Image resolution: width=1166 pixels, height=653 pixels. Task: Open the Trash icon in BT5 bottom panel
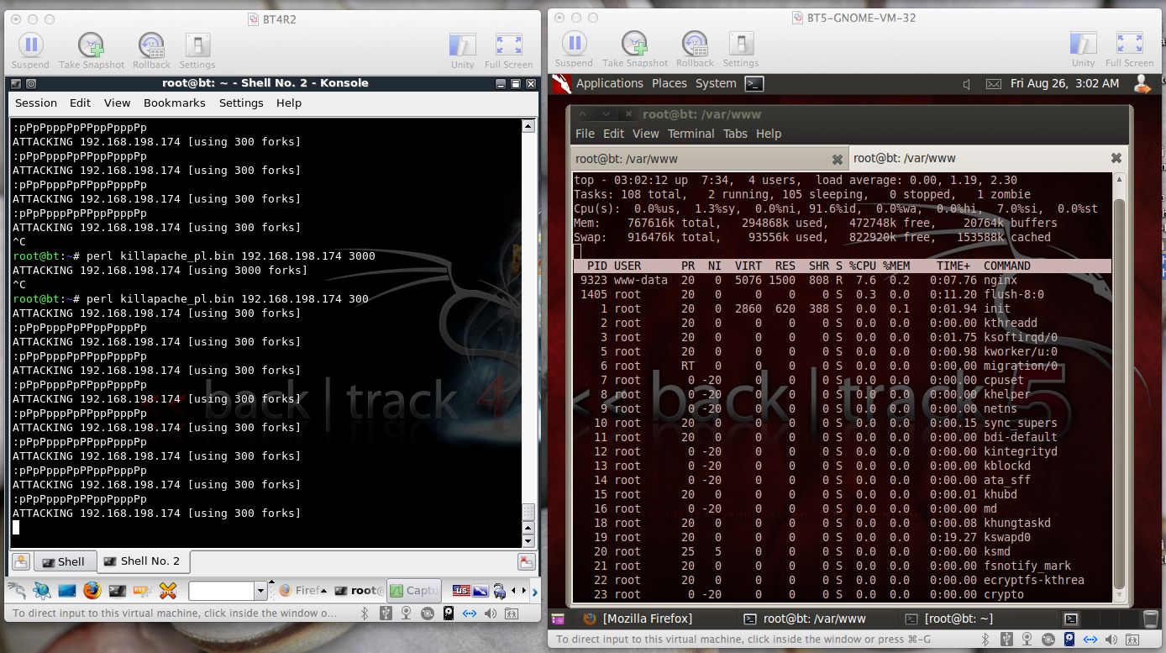1150,619
